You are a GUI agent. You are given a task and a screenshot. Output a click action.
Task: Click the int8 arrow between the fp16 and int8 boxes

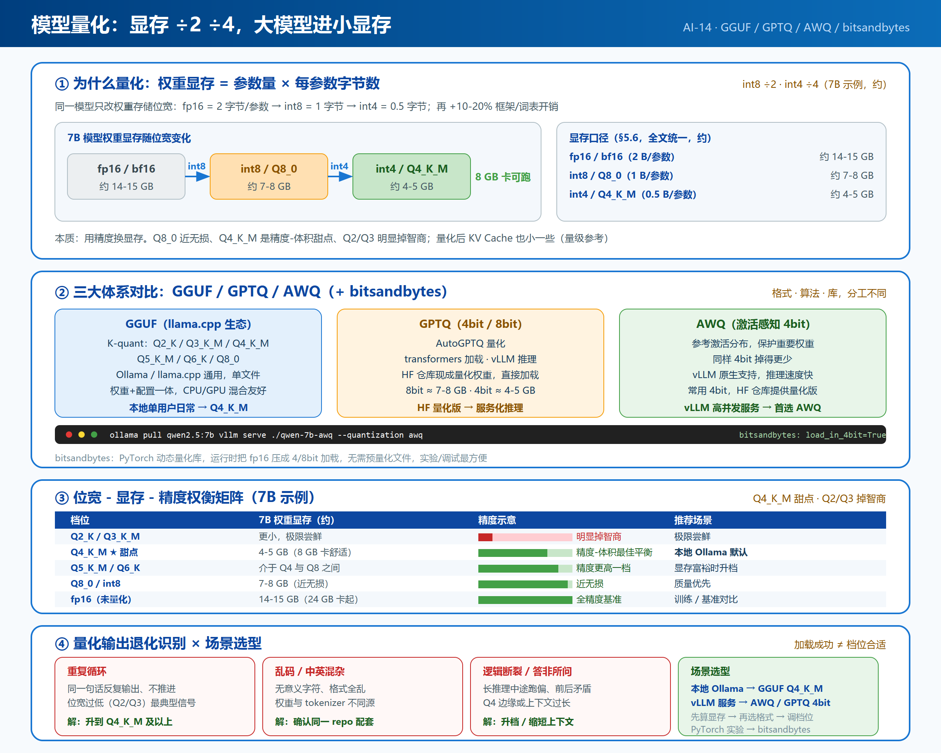click(197, 176)
